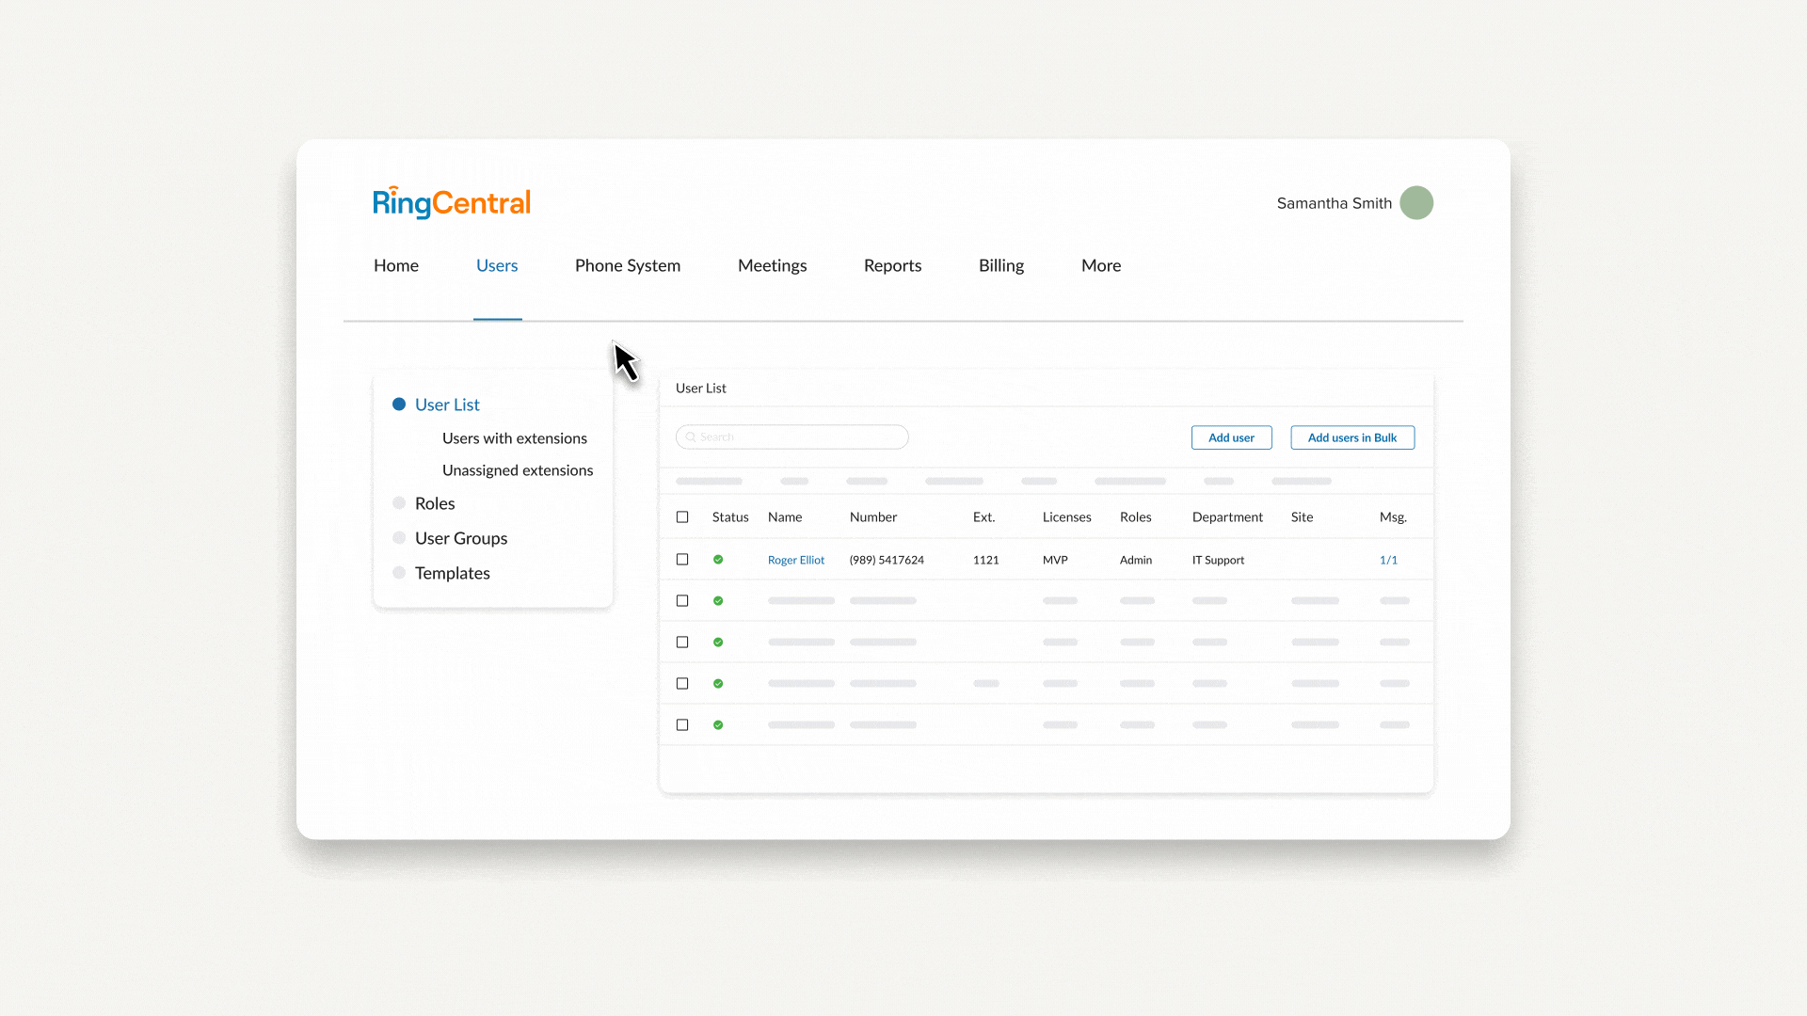Click Roger Elliot's green status check icon
1807x1016 pixels.
point(718,560)
